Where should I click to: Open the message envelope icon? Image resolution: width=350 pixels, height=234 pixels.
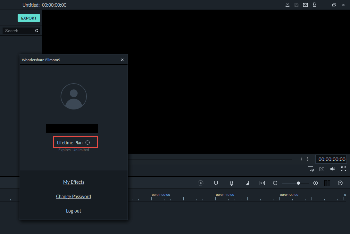point(305,5)
